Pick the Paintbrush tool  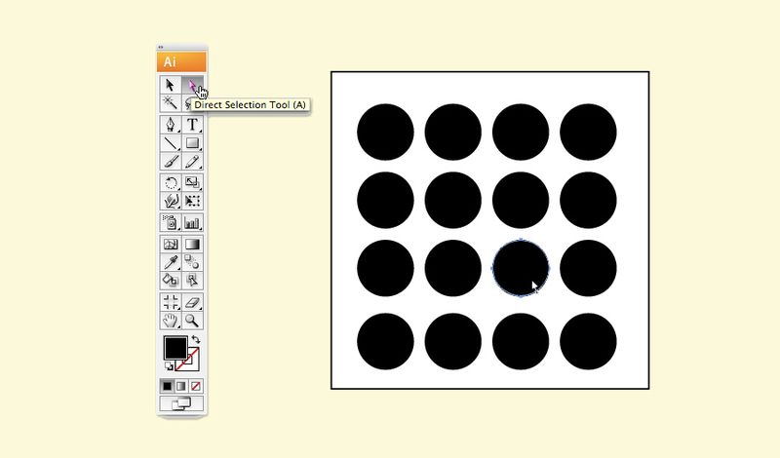pos(171,162)
